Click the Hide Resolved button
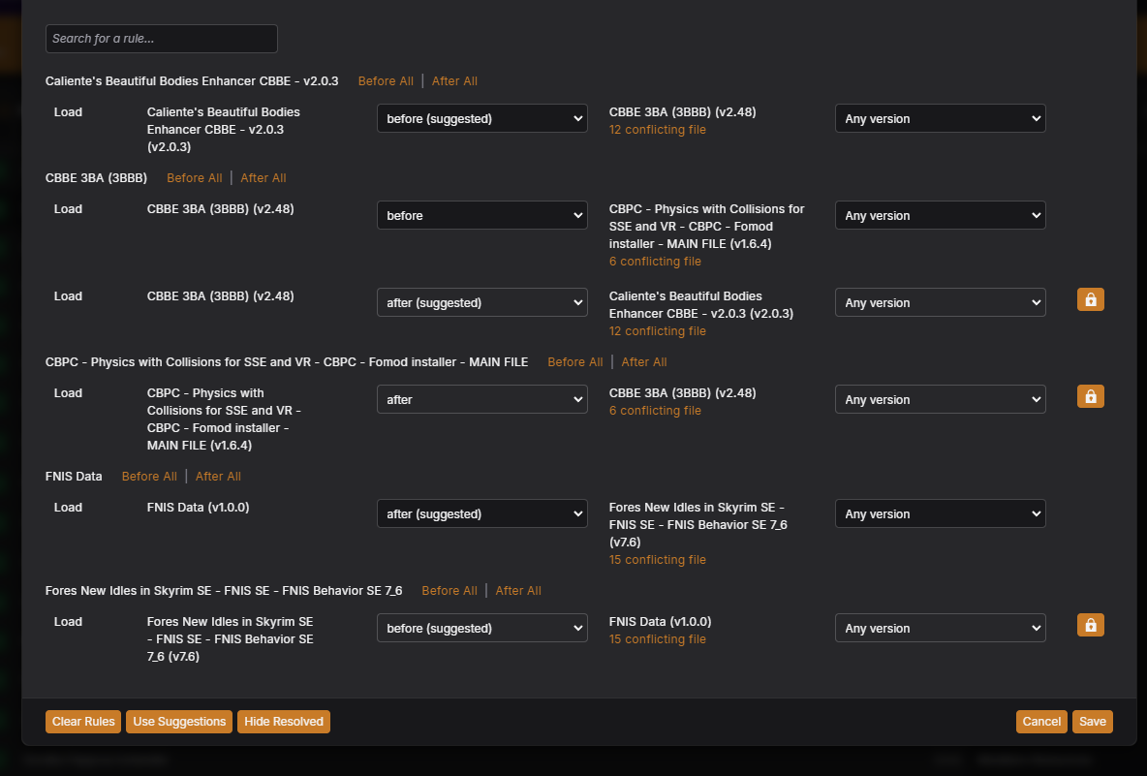Image resolution: width=1147 pixels, height=776 pixels. click(x=284, y=722)
